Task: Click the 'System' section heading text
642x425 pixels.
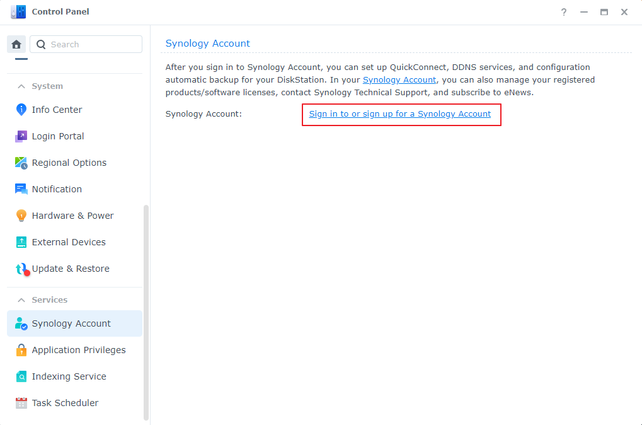Action: tap(47, 86)
